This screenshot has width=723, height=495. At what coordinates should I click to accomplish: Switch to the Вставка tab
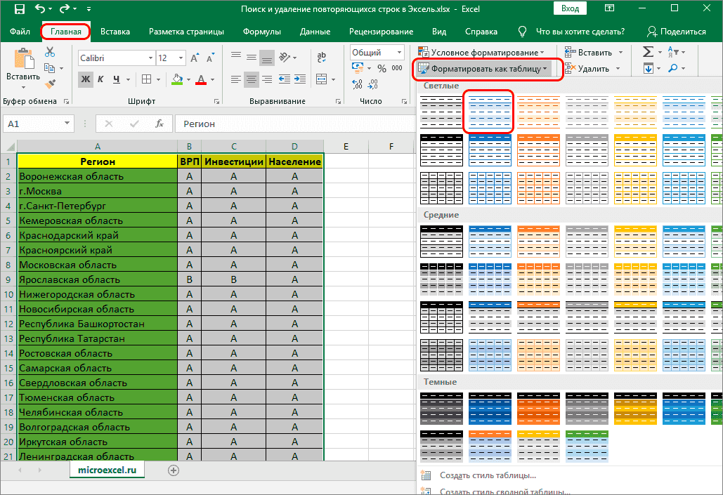click(x=115, y=32)
